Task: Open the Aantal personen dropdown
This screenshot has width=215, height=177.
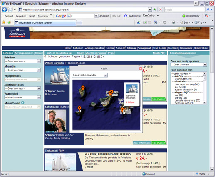Action: point(22,88)
